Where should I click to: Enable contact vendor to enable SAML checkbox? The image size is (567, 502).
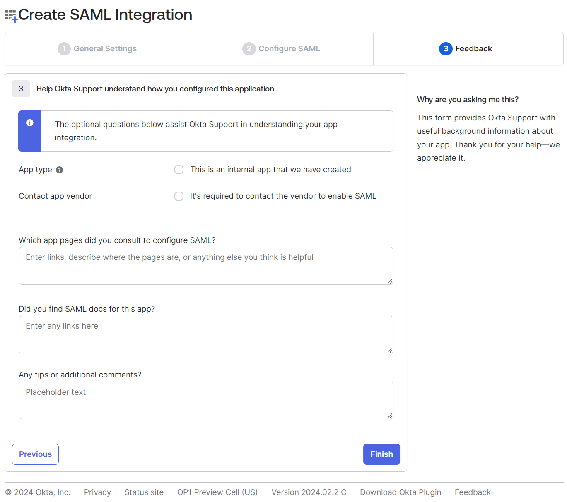(x=179, y=196)
